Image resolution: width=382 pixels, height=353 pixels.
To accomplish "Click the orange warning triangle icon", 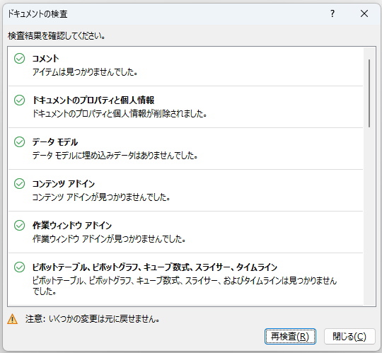I will click(x=13, y=319).
